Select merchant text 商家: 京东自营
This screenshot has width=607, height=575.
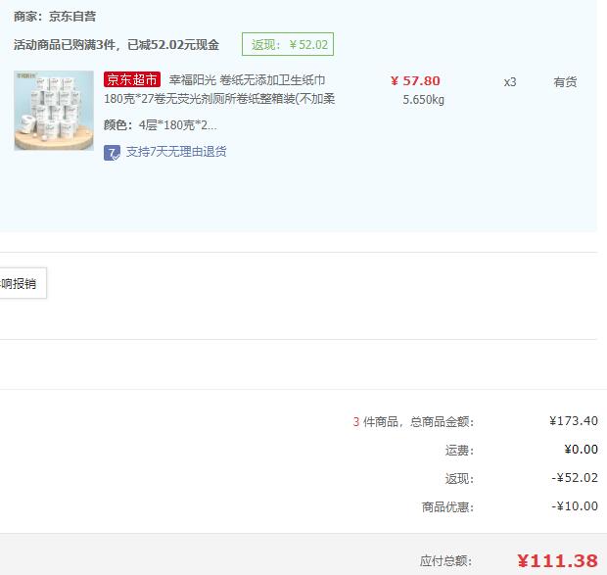(x=55, y=17)
